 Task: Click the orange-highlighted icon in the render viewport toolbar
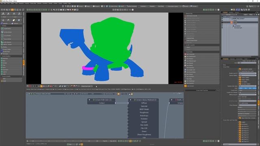pos(41,86)
